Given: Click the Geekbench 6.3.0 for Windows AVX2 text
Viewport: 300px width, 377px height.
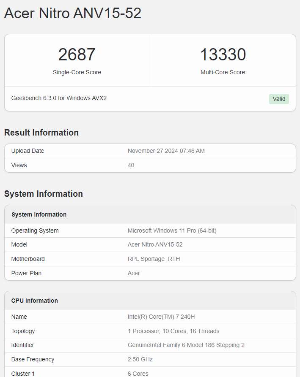Looking at the screenshot, I should click(x=59, y=98).
